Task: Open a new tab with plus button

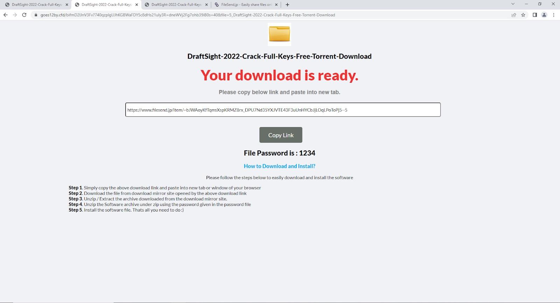Action: click(287, 5)
